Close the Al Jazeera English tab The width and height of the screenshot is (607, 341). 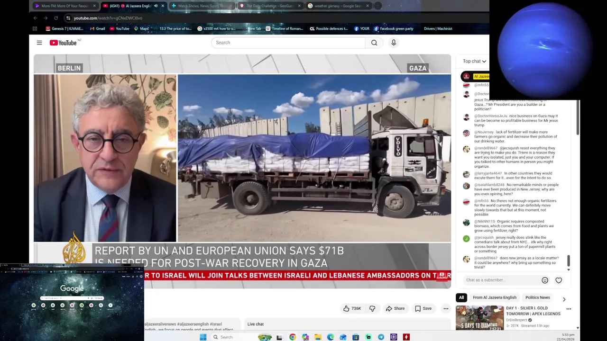[x=163, y=6]
